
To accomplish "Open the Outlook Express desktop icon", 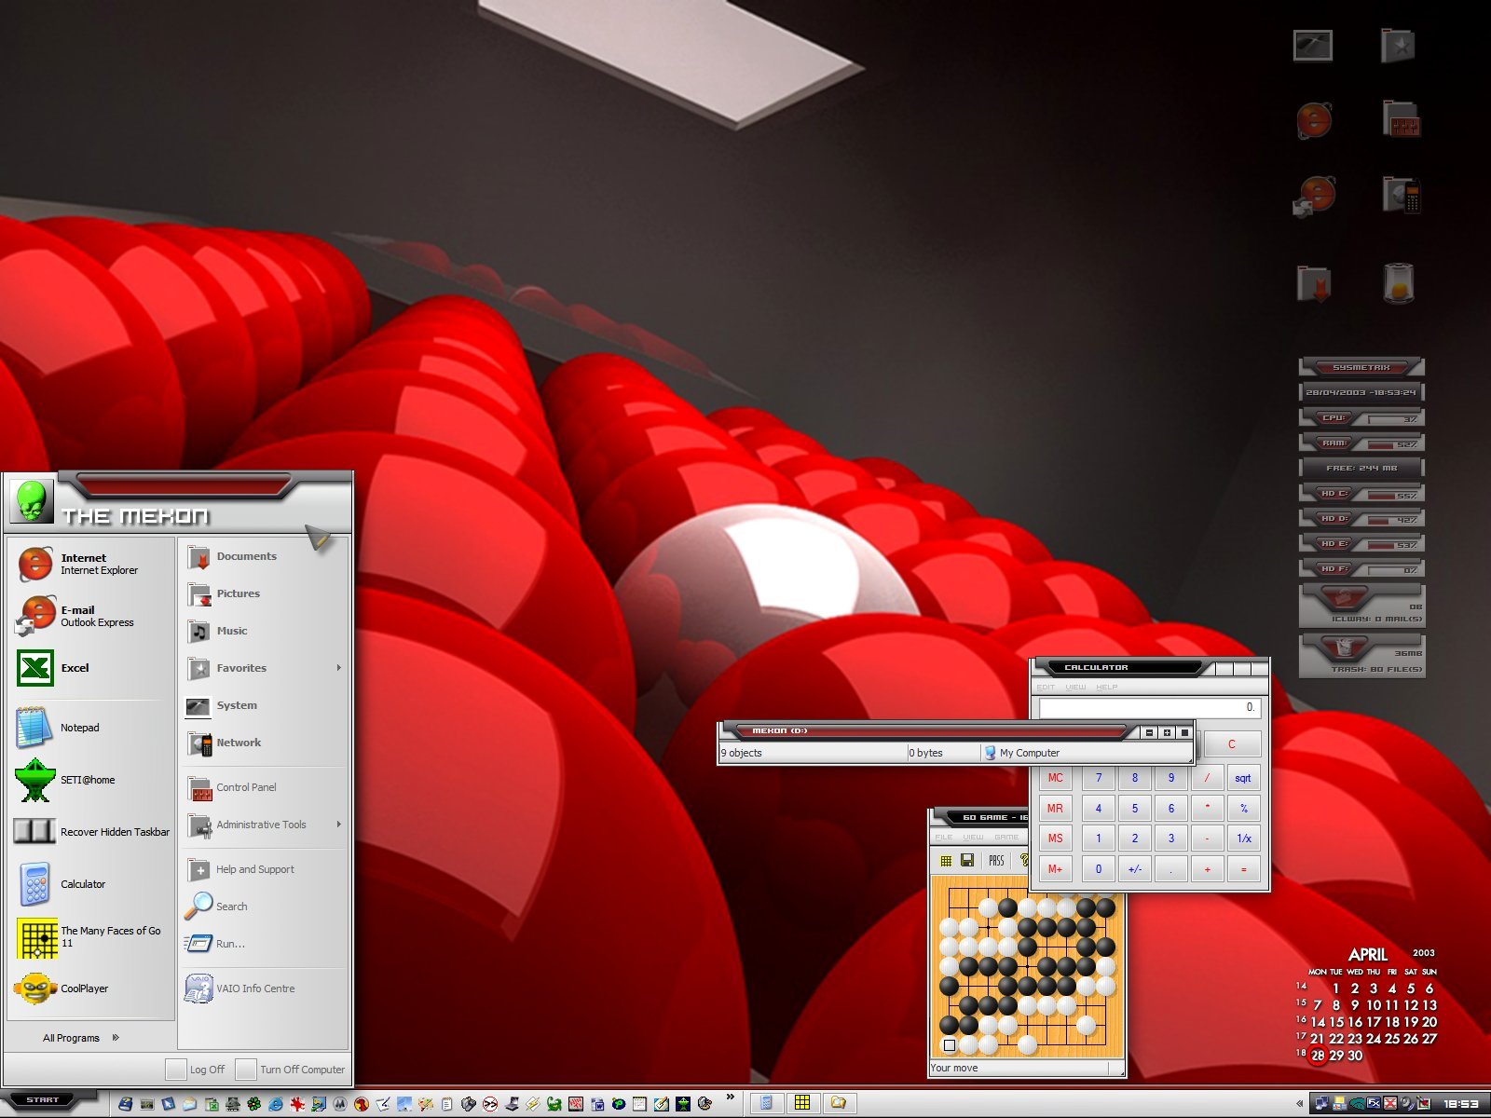I will pyautogui.click(x=1314, y=196).
